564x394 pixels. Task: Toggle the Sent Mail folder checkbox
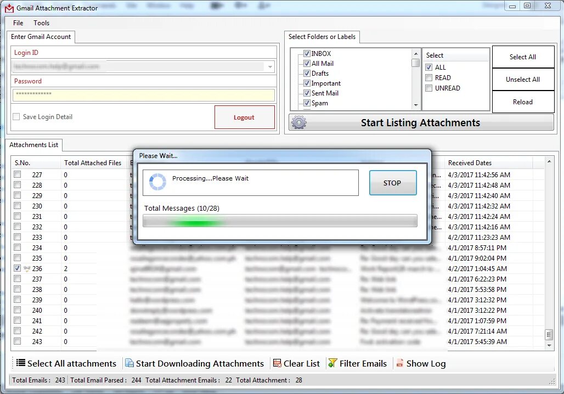(x=307, y=93)
